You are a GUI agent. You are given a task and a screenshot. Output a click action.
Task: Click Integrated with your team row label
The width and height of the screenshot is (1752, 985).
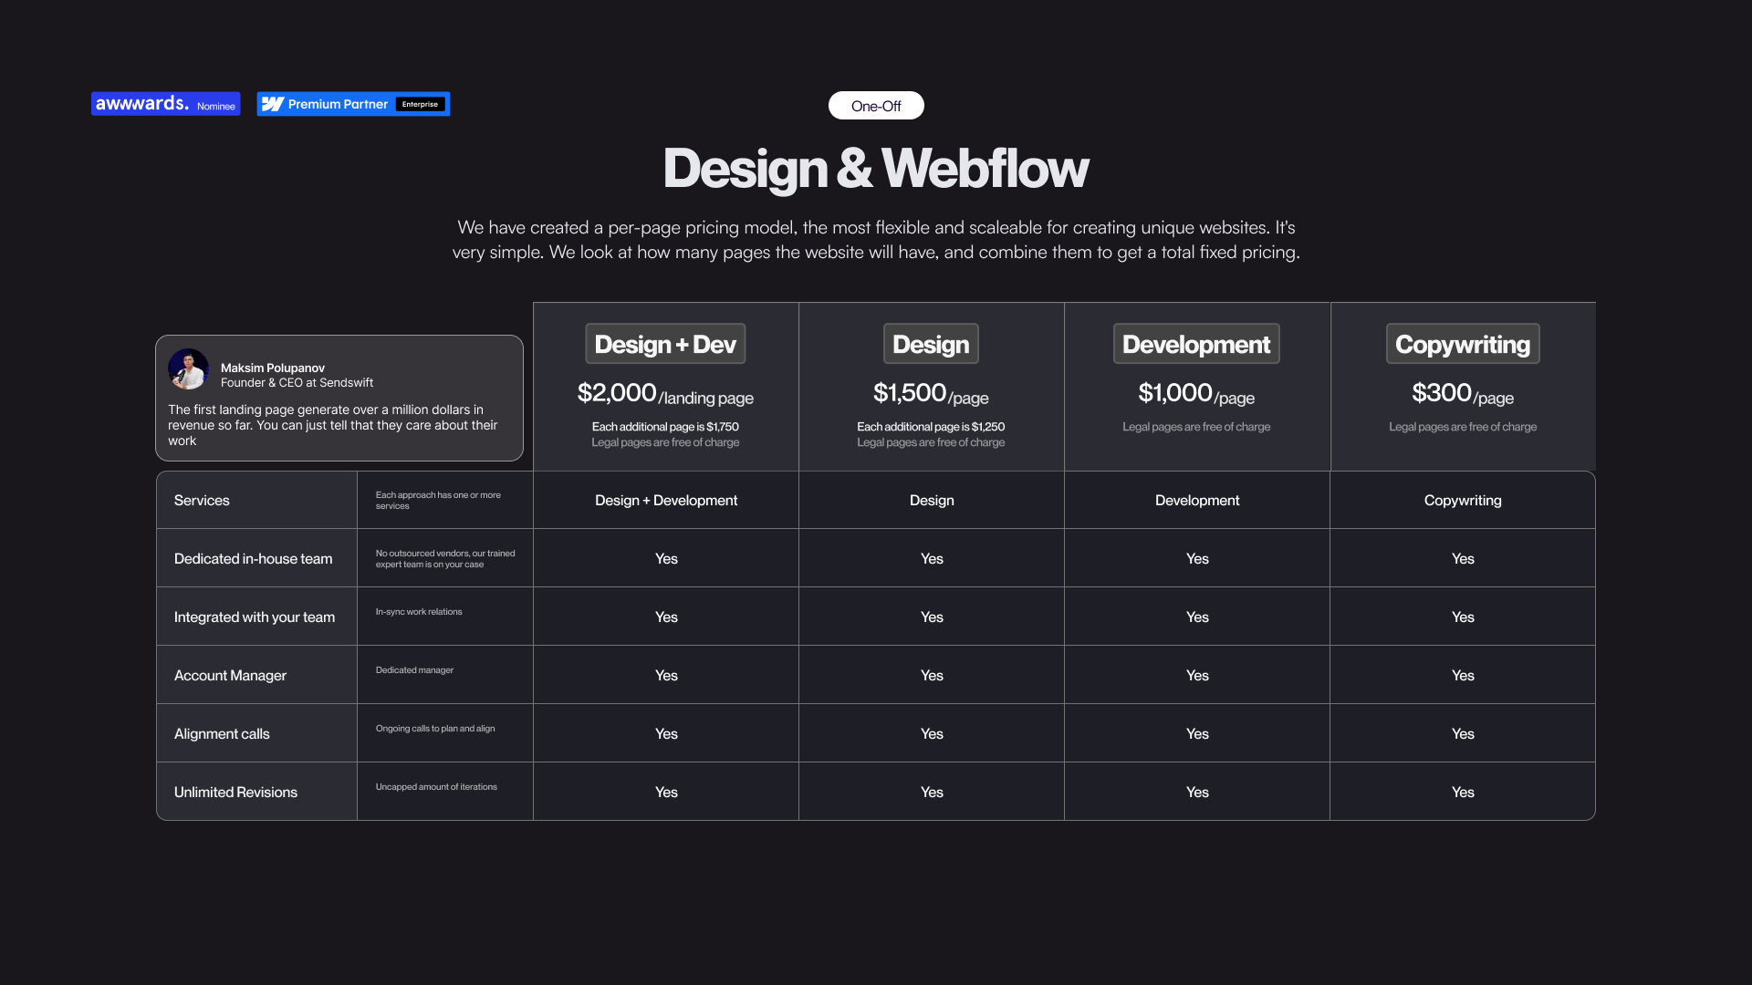tap(255, 617)
